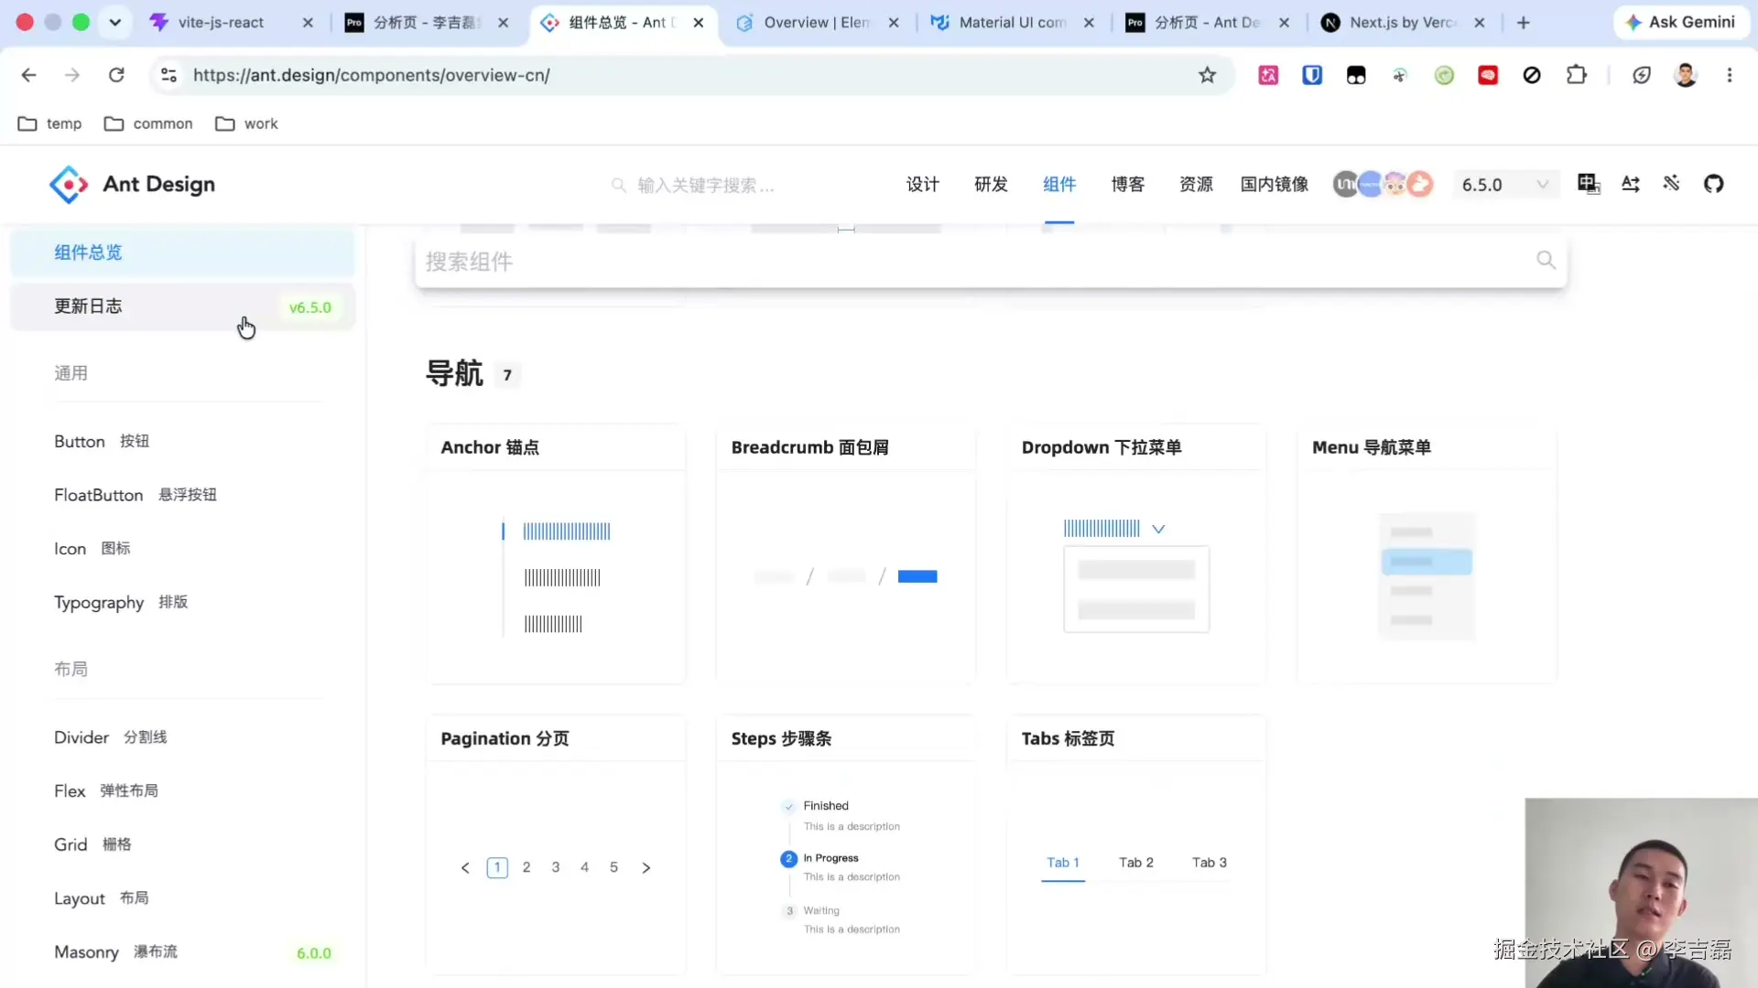Bookmark this page with the star icon

coord(1207,75)
